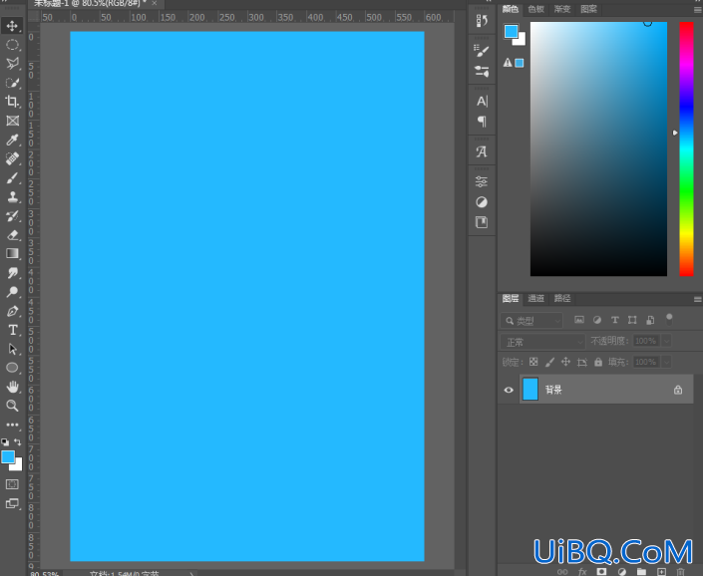Toggle lock image pixels brush icon
The height and width of the screenshot is (576, 703).
click(549, 362)
